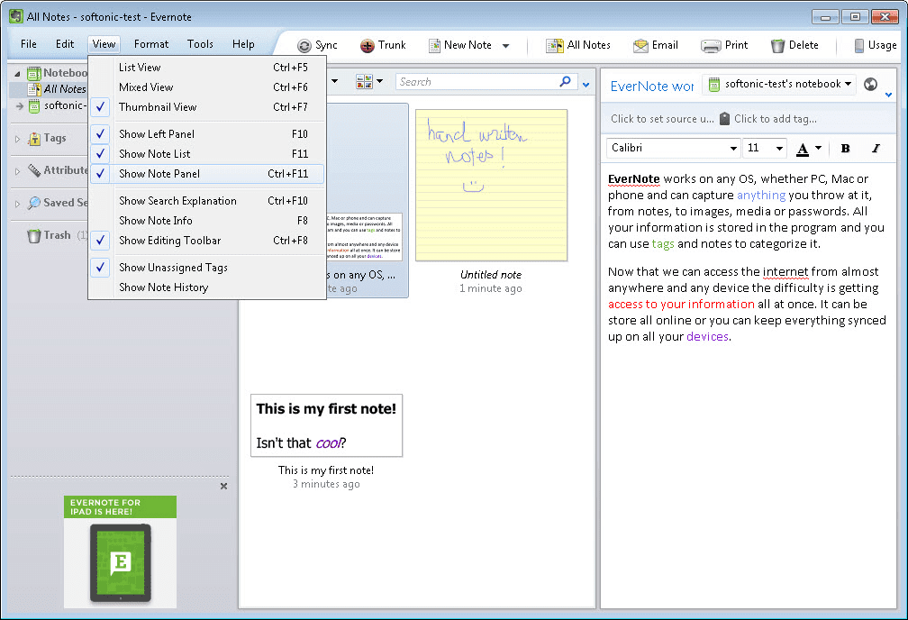Image resolution: width=908 pixels, height=620 pixels.
Task: Click the All Notes toolbar icon
Action: click(554, 46)
